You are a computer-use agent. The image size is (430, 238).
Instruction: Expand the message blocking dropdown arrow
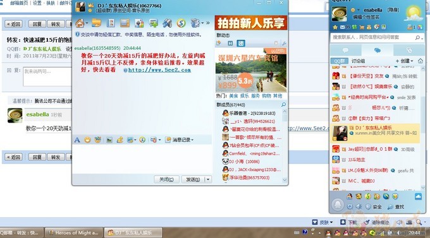point(159,140)
